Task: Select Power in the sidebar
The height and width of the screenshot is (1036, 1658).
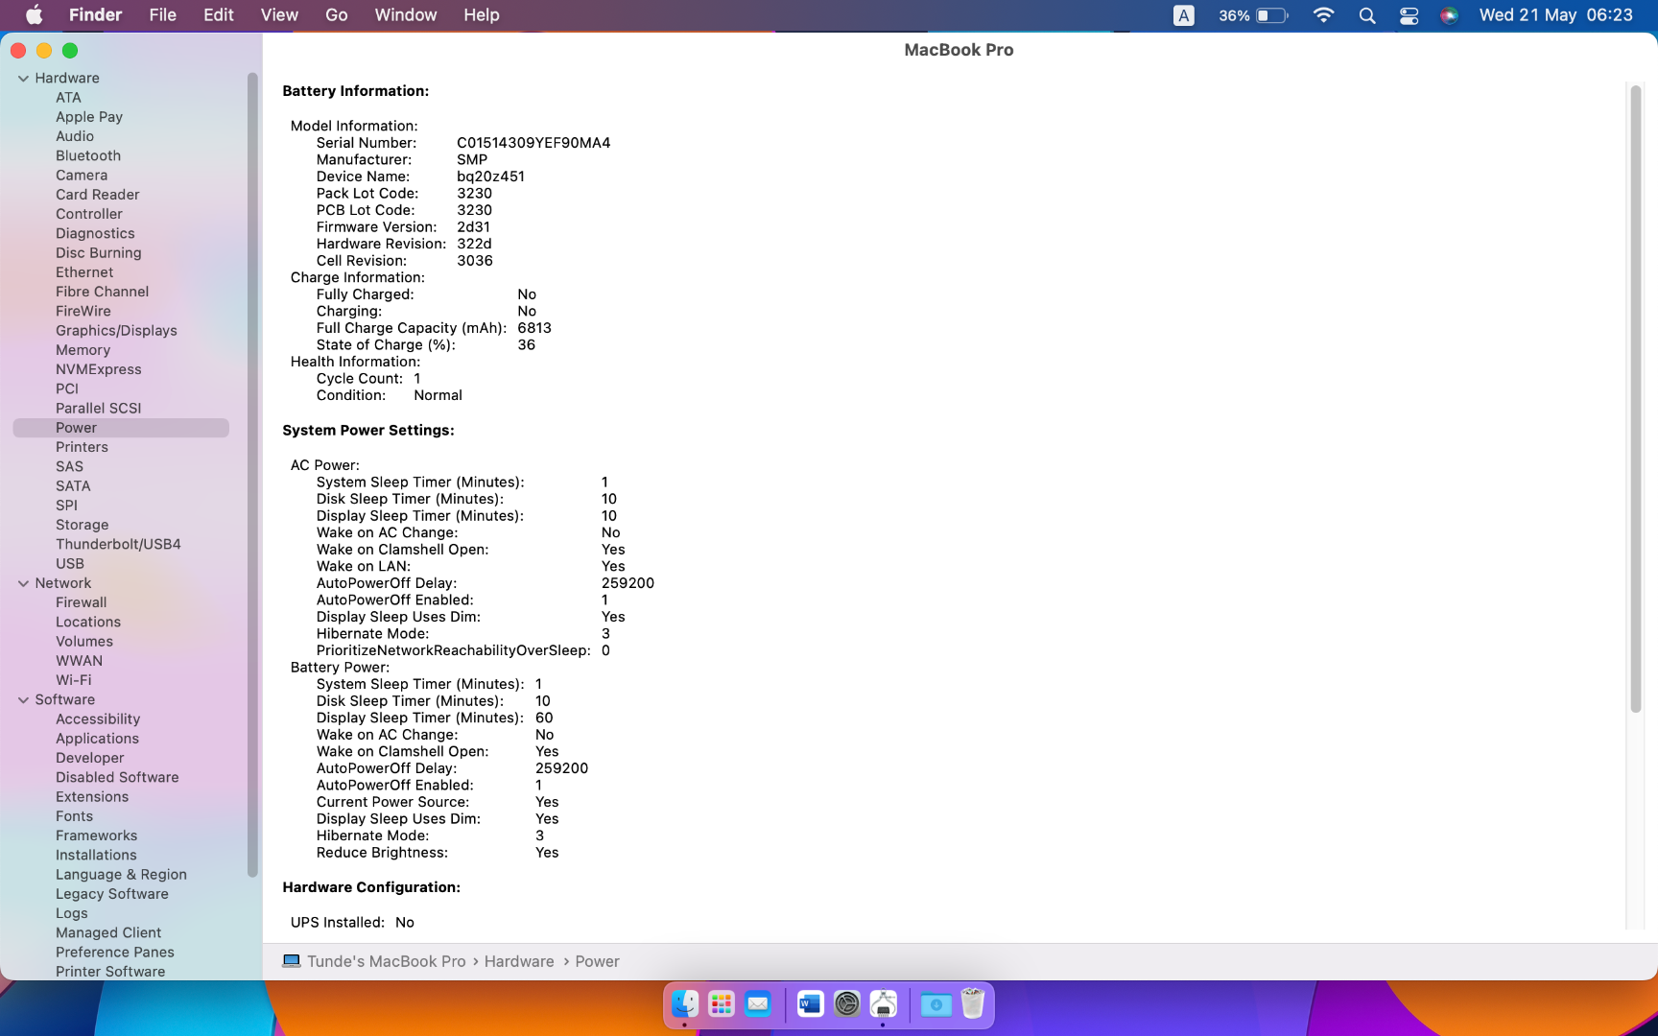Action: tap(121, 428)
